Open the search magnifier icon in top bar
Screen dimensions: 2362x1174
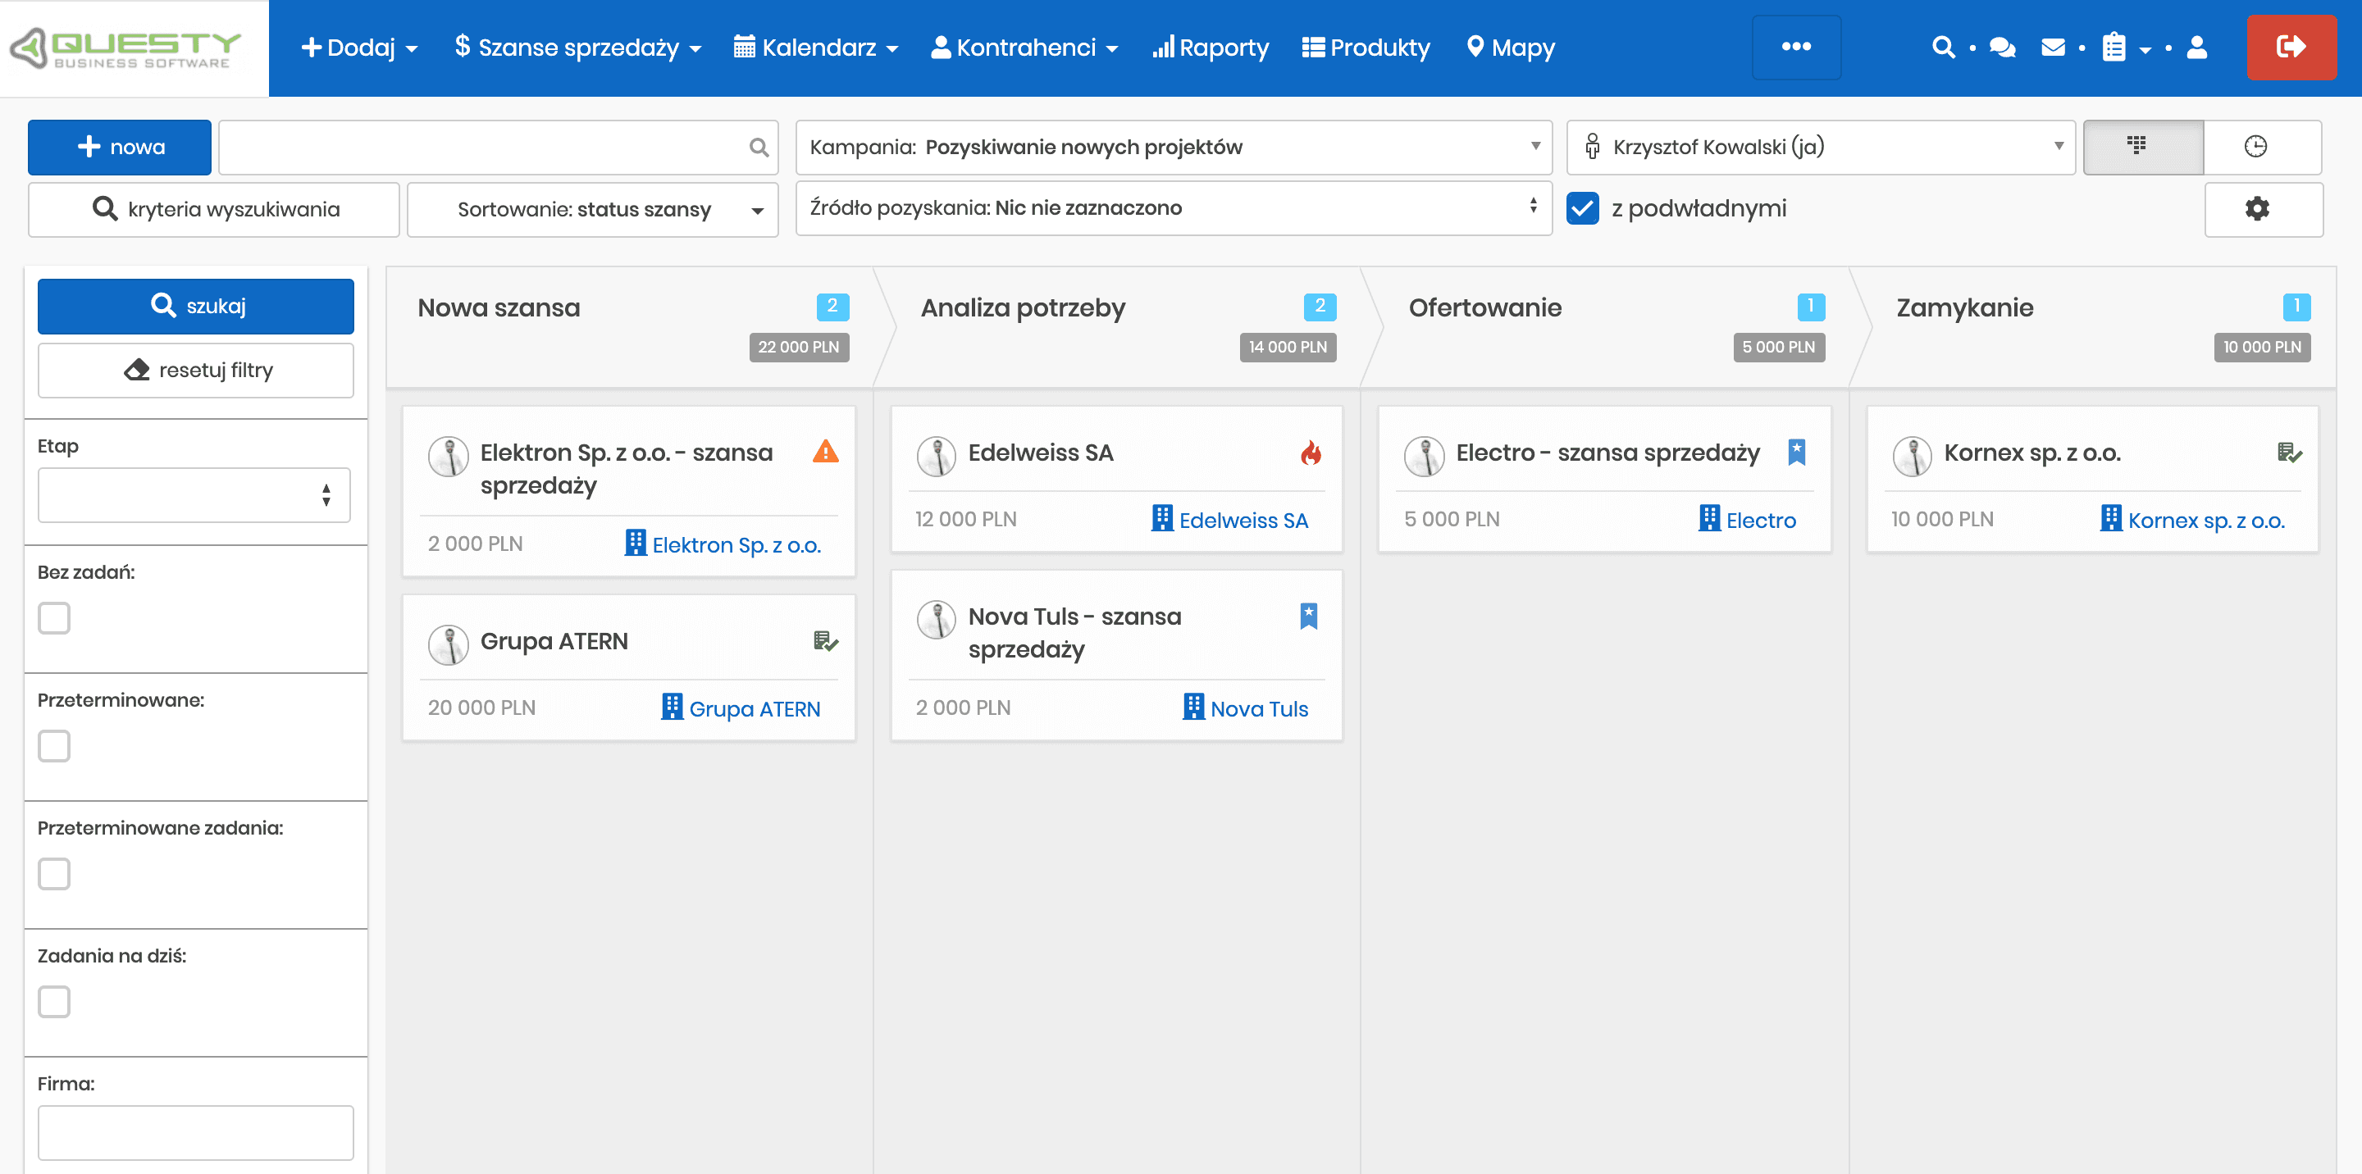1943,47
